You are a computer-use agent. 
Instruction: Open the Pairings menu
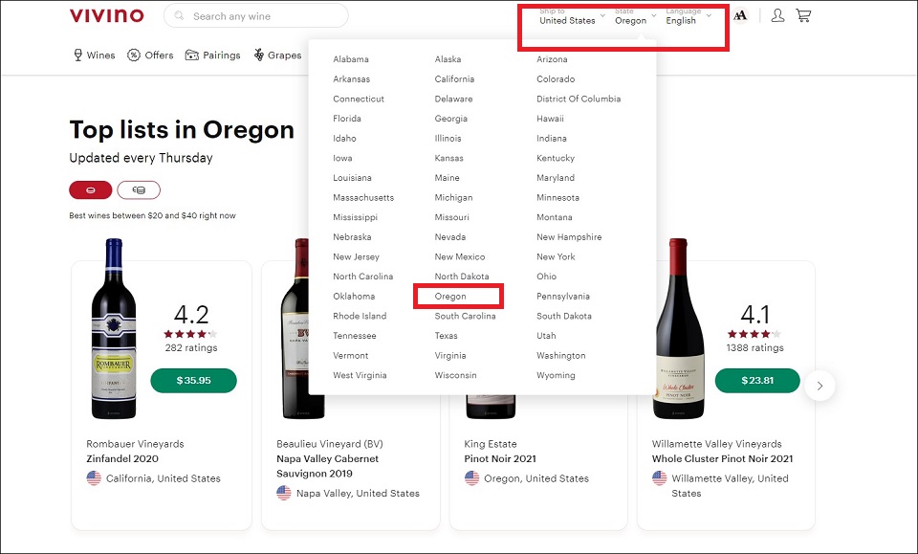(x=212, y=55)
